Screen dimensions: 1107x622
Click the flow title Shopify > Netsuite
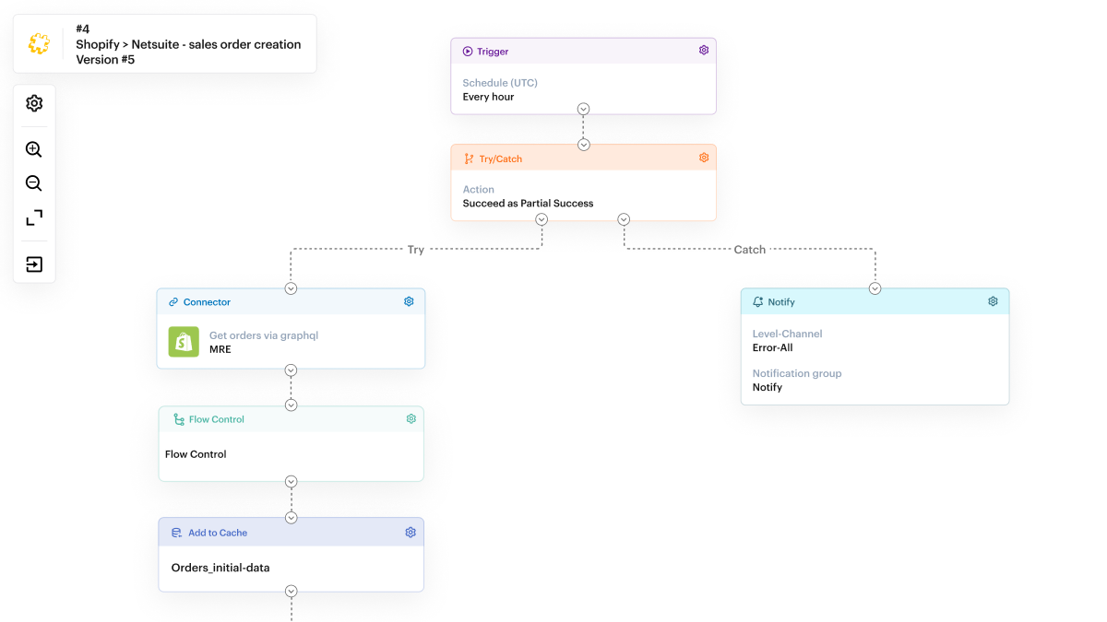(x=188, y=44)
